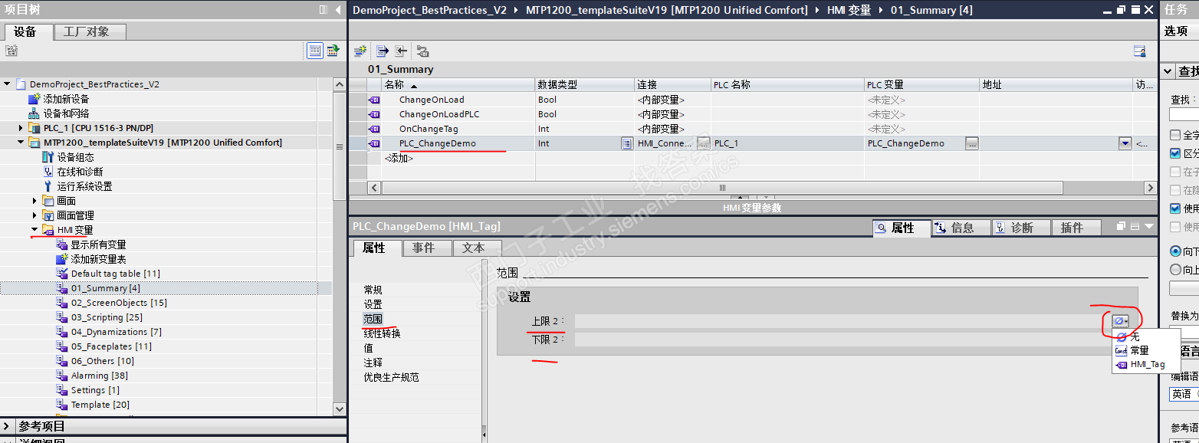Image resolution: width=1199 pixels, height=443 pixels.
Task: Switch to the 工厂对象 tab in project tree
Action: pos(90,31)
